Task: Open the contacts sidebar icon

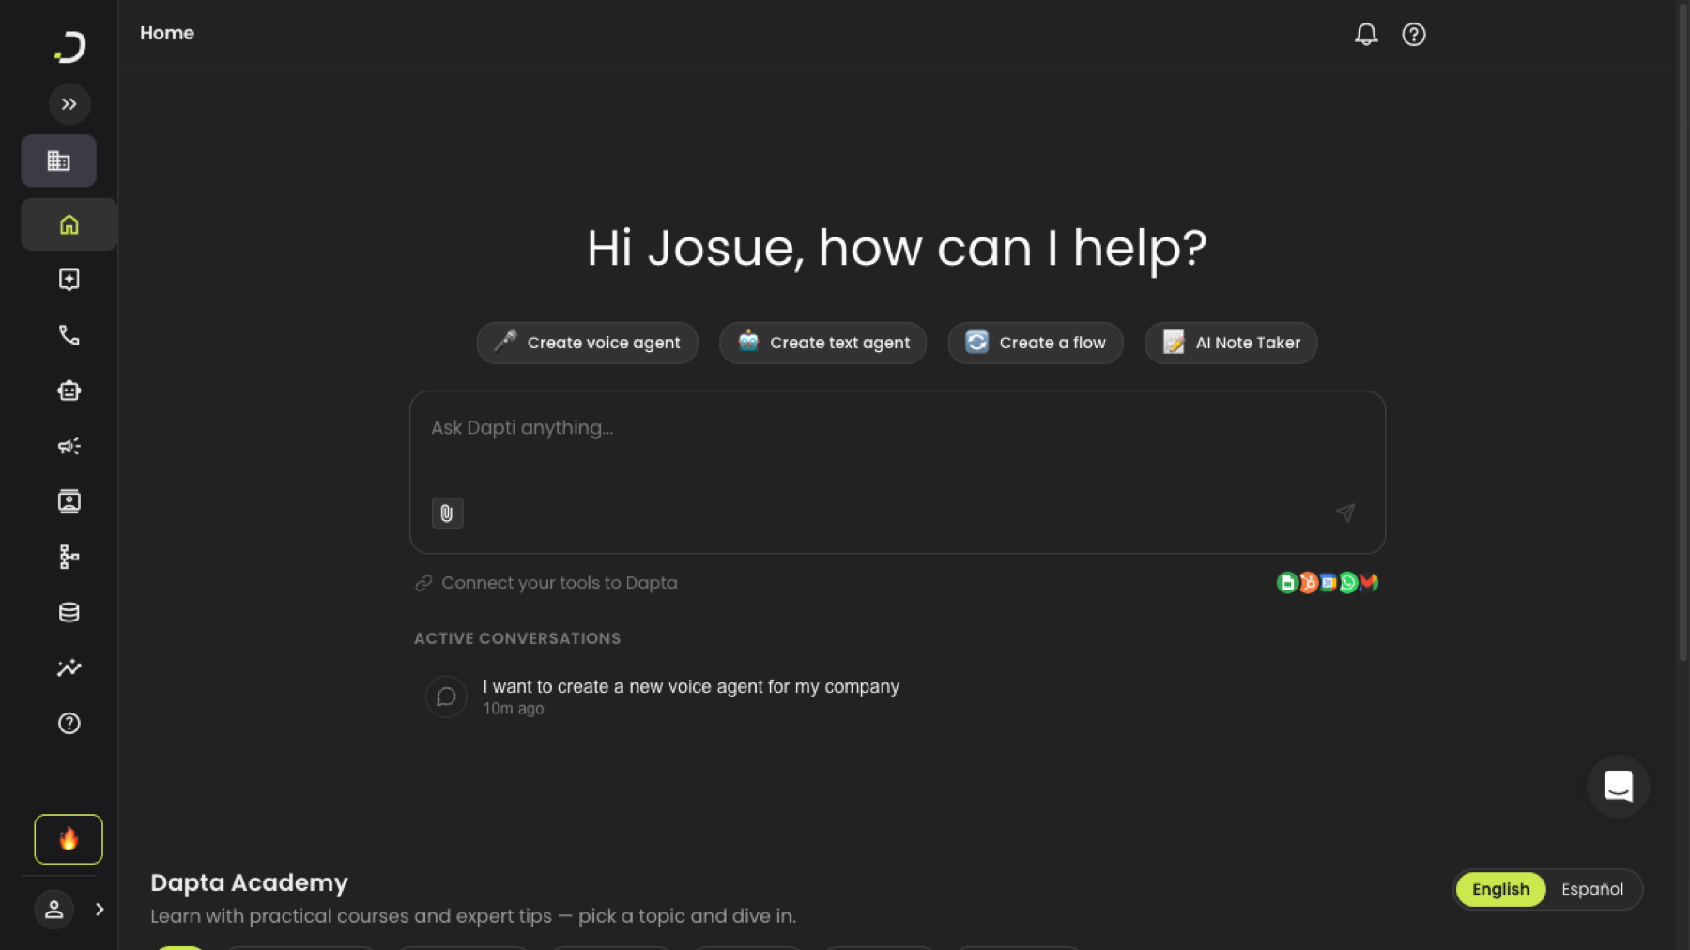Action: (x=69, y=501)
